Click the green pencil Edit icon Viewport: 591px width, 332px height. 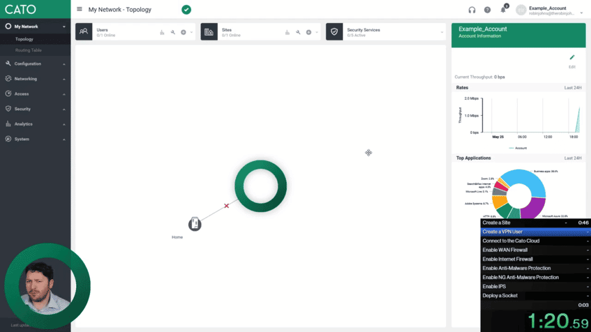pyautogui.click(x=572, y=58)
